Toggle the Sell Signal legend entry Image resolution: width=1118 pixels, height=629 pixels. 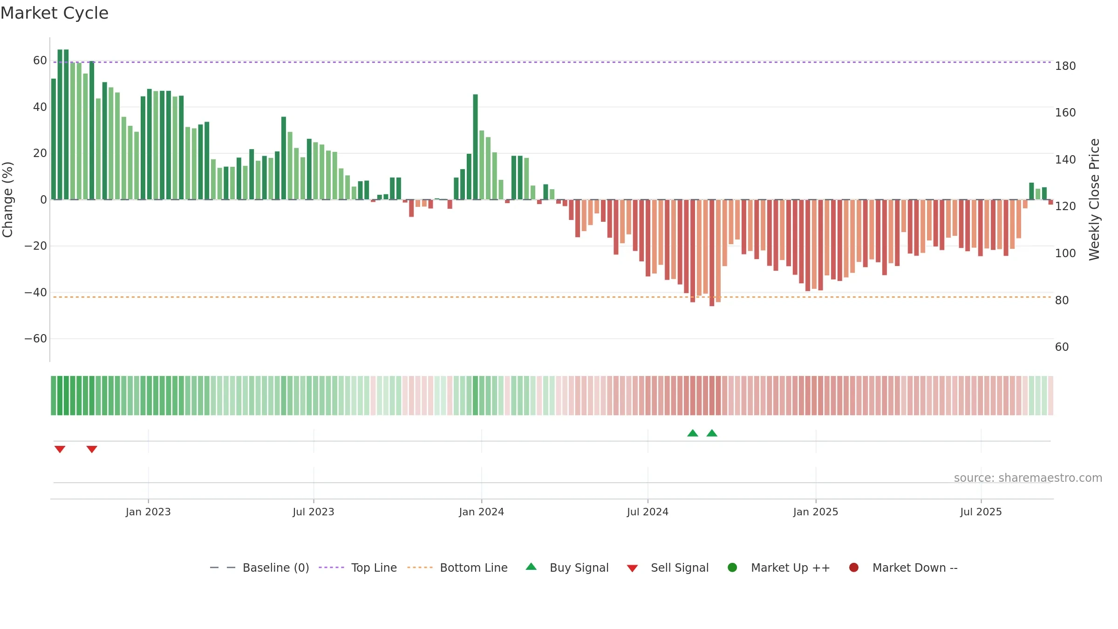(668, 567)
